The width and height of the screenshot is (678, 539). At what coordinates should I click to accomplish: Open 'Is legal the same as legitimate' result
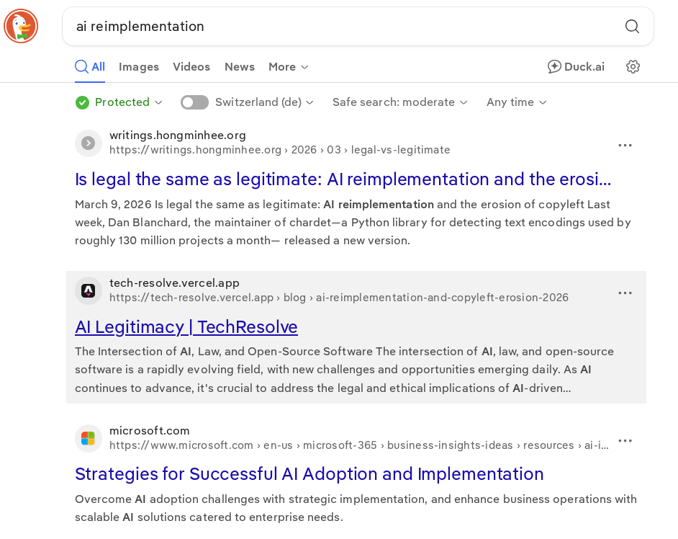coord(343,179)
